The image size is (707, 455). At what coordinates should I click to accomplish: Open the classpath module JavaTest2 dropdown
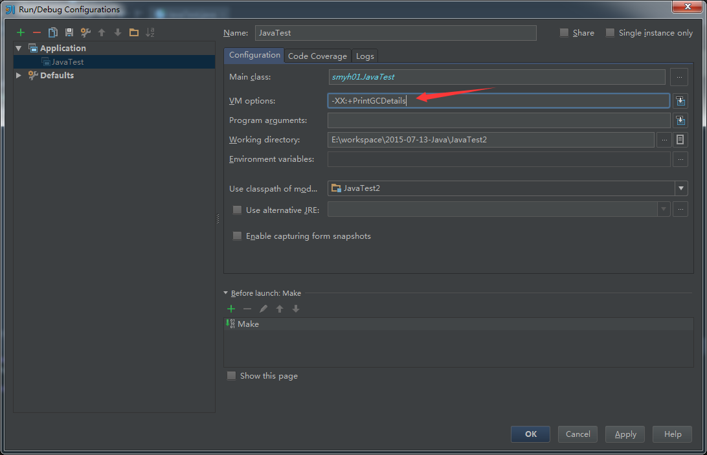[x=680, y=188]
